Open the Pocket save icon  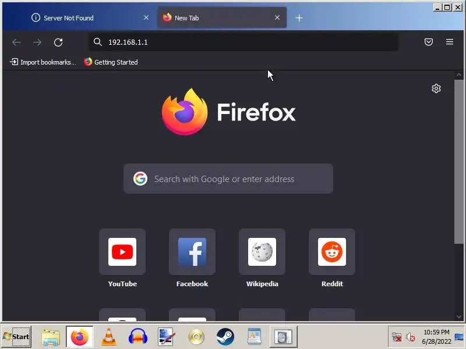coord(429,42)
